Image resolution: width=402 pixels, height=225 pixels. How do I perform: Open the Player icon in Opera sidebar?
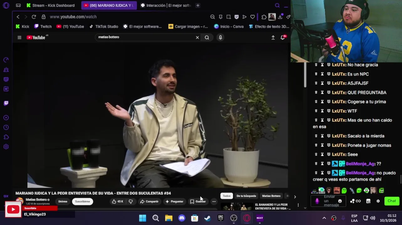[6, 118]
